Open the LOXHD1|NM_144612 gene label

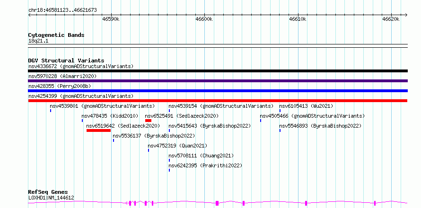pos(51,198)
